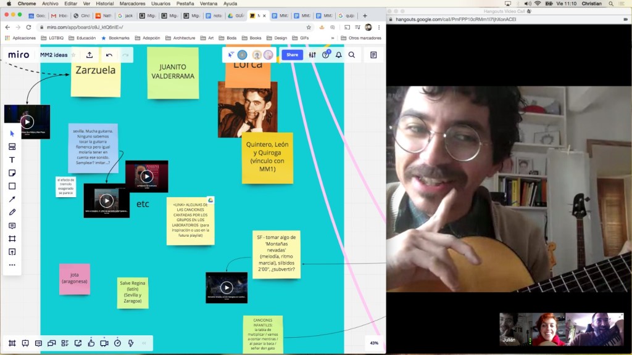Click the miro logo to go home
This screenshot has width=632, height=355.
19,55
